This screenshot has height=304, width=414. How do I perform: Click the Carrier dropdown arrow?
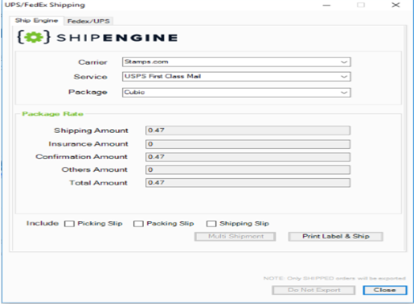pos(344,62)
